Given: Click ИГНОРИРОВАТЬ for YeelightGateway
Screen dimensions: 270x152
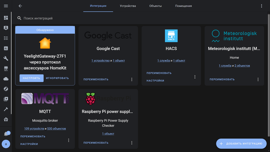Looking at the screenshot, I should tap(57, 78).
